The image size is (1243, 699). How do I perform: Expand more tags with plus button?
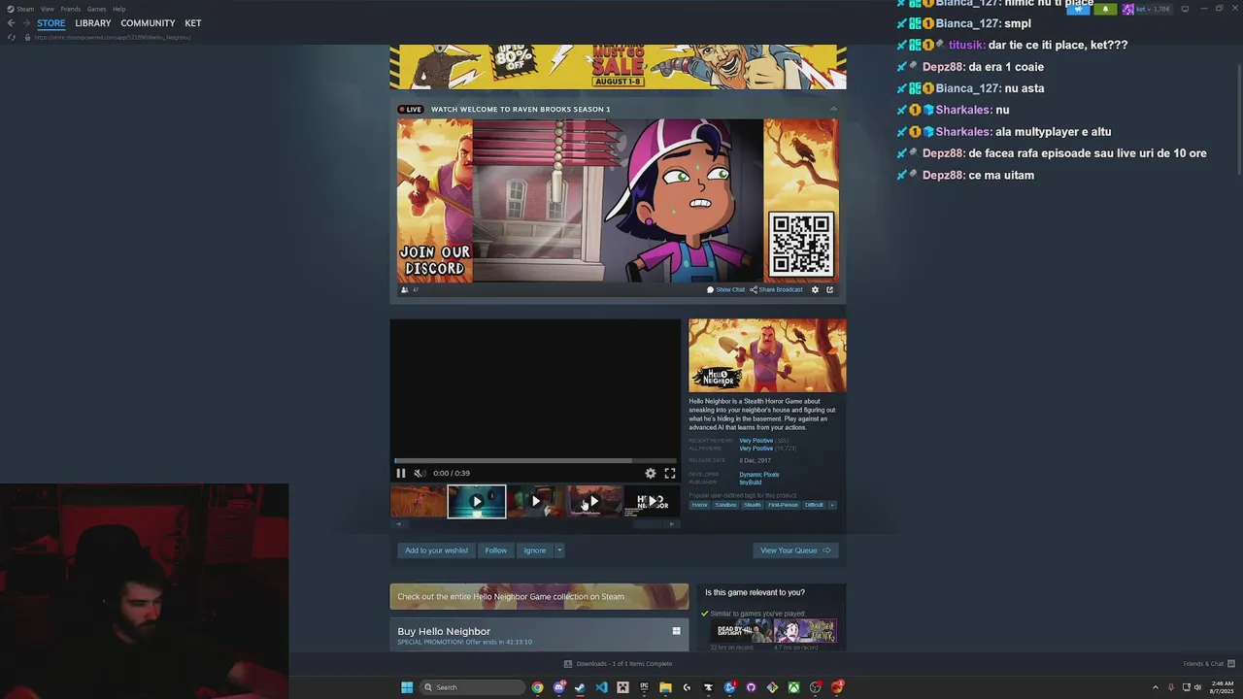click(832, 505)
